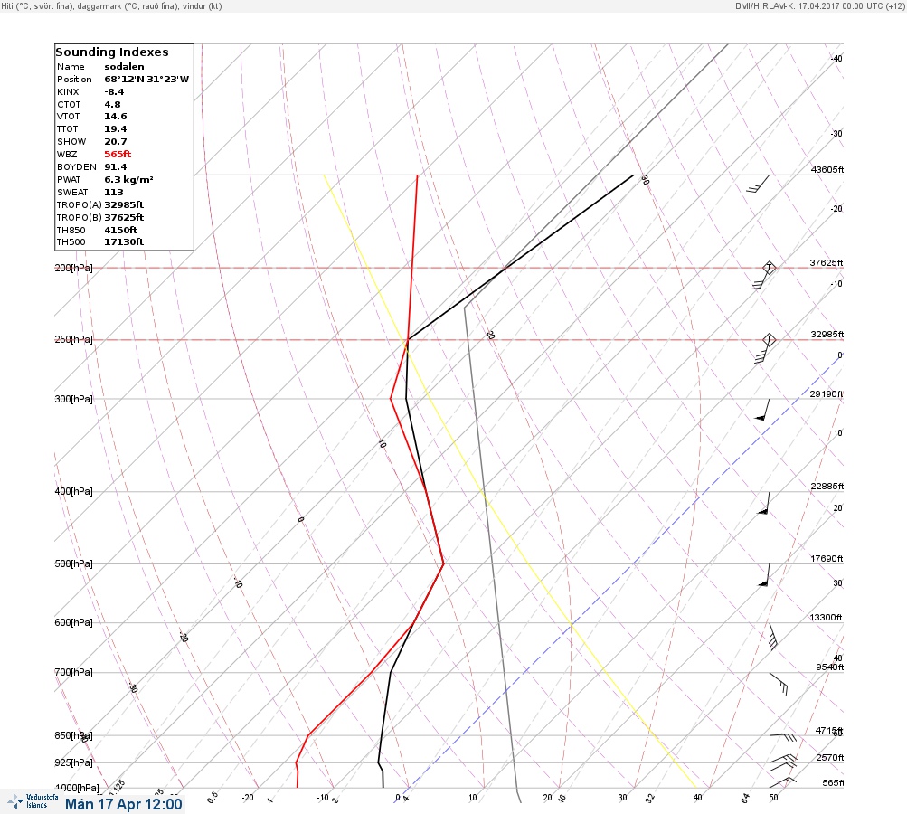
Task: Click the CTOT value 4.8
Action: [112, 105]
